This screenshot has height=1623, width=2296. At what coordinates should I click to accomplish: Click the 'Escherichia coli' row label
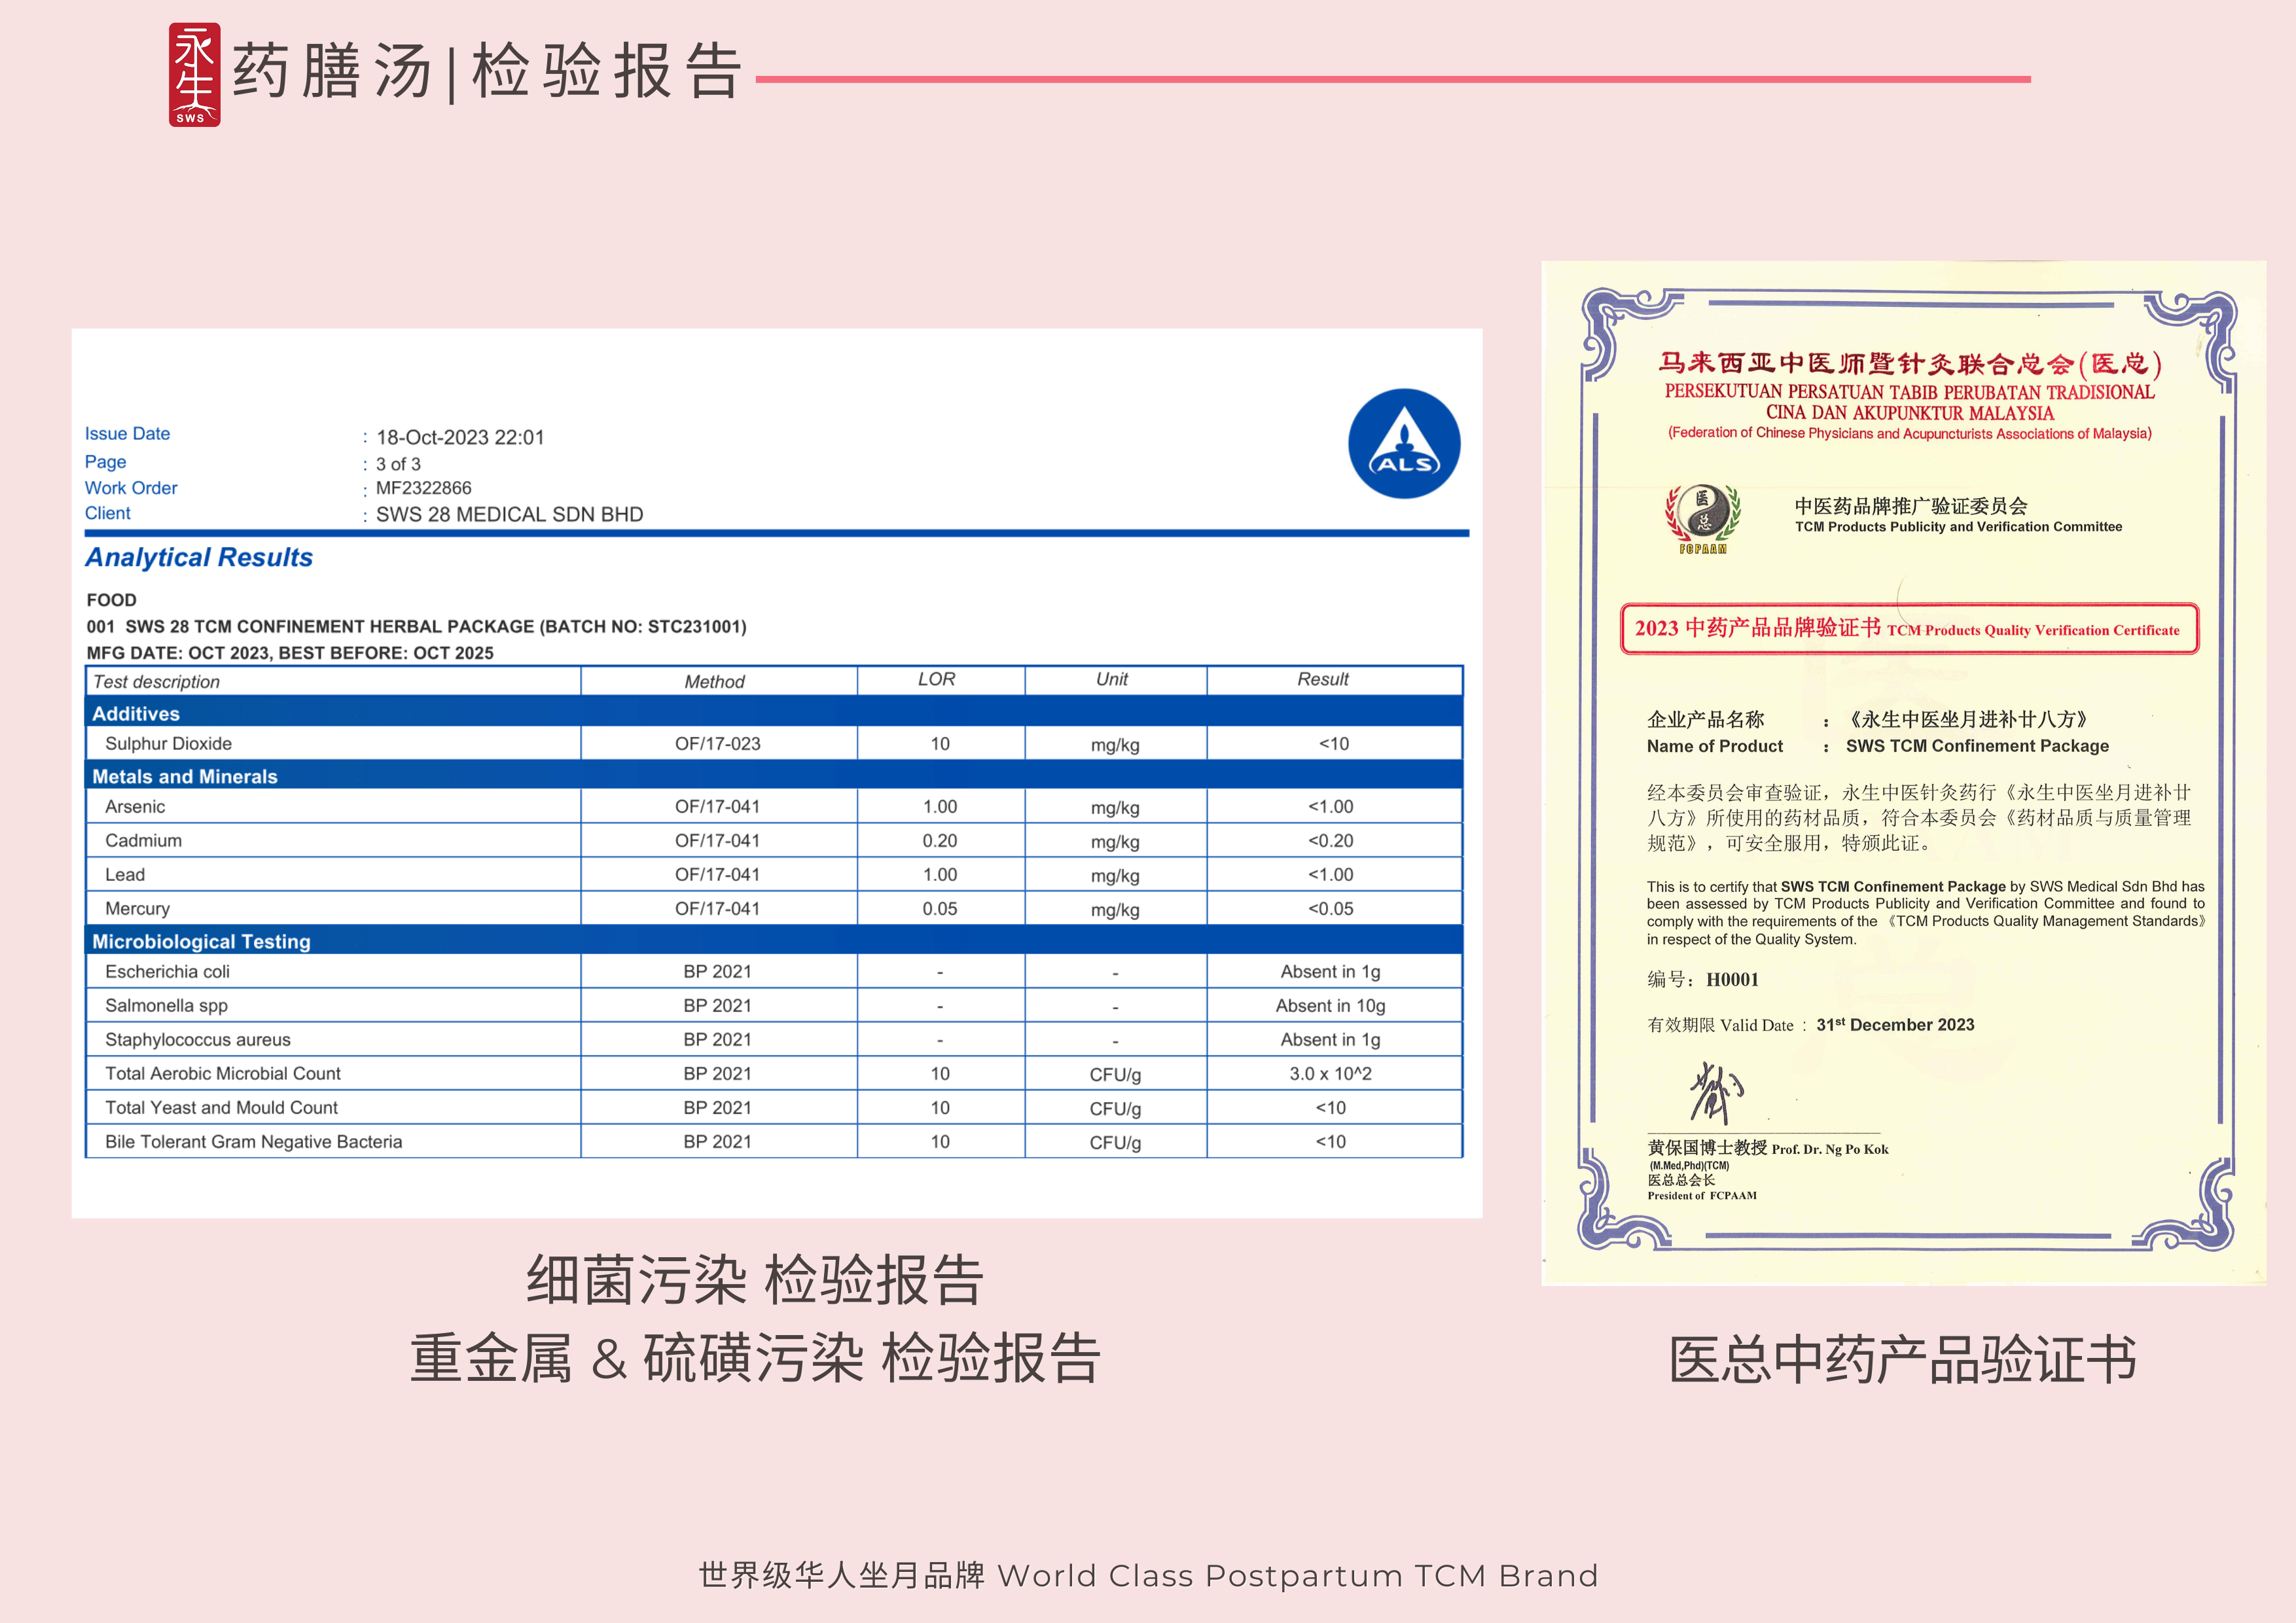tap(167, 971)
